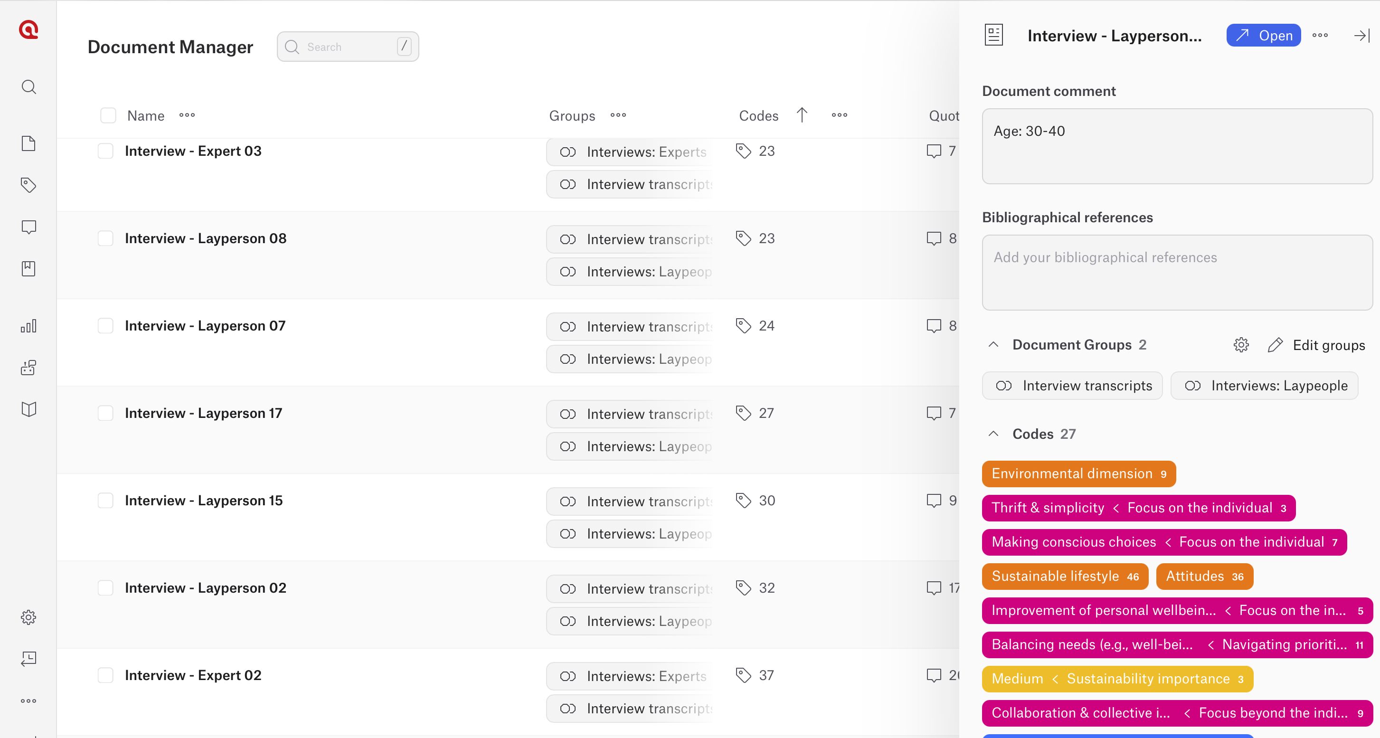Open the Codes column options ellipsis
1380x738 pixels.
(x=839, y=115)
